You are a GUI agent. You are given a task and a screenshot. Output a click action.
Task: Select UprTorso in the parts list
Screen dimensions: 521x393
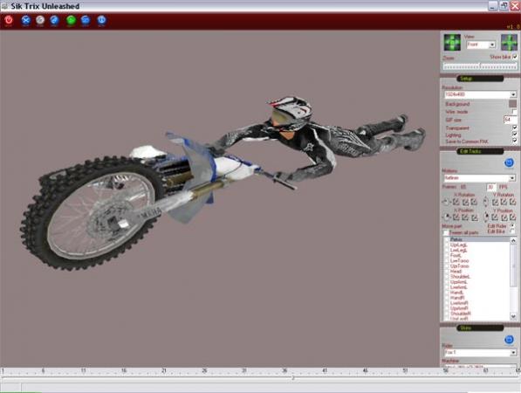tap(460, 266)
